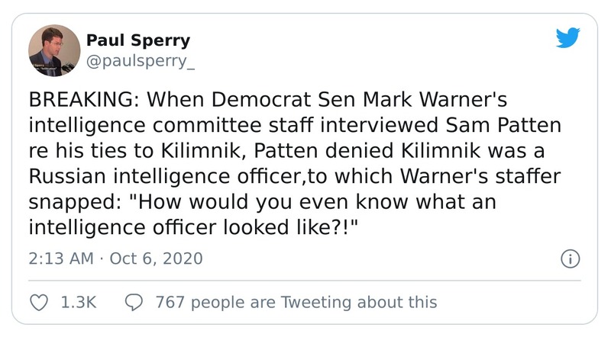Open the info circle icon
The height and width of the screenshot is (337, 611).
coord(569,259)
